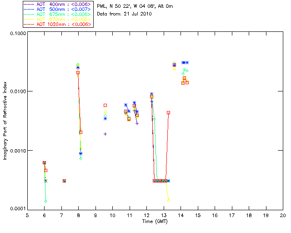291x233 pixels.
Task: Click the x-axis tick label 16
Action: [215, 215]
